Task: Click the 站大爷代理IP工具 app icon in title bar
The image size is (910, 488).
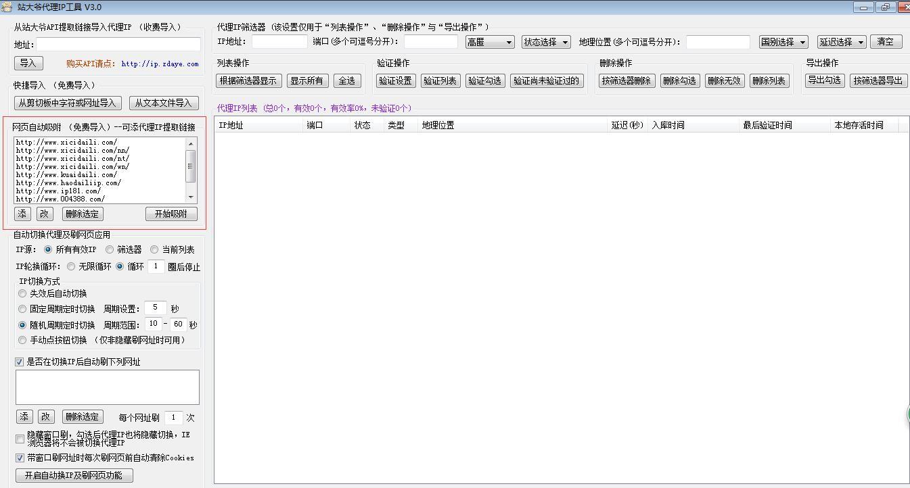Action: pos(7,7)
